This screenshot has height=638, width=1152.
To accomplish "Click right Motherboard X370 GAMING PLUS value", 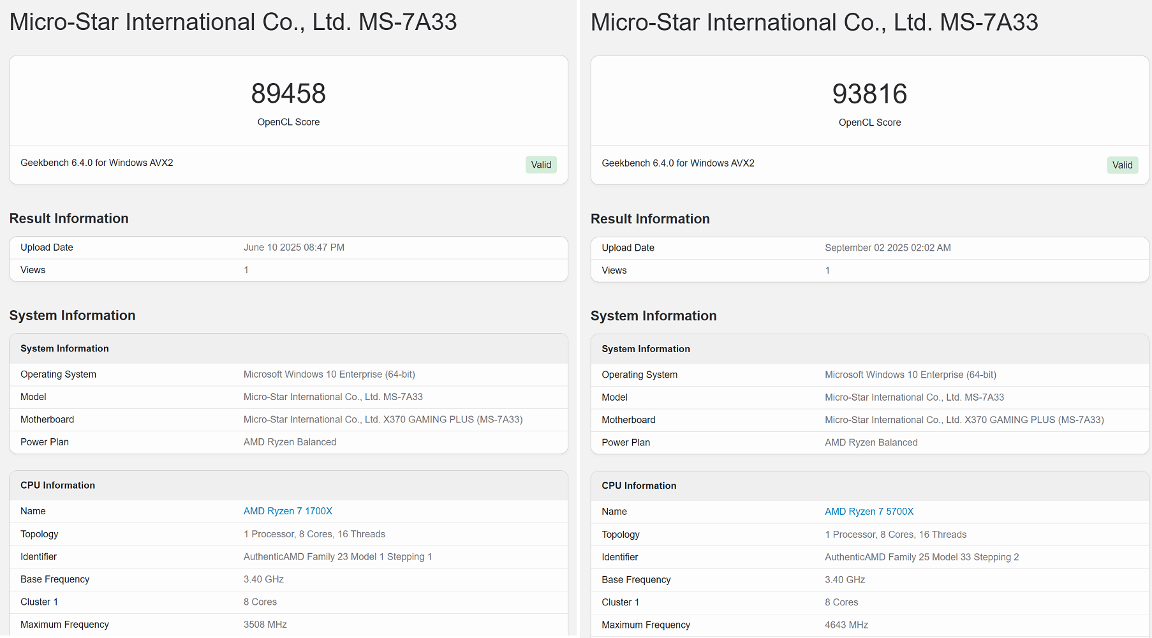I will (964, 420).
